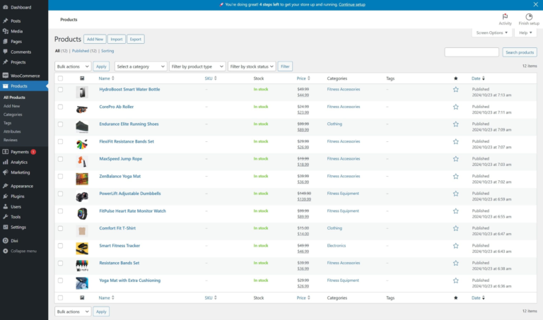Click the WooCommerce icon in the sidebar
Screen dimensions: 543x320
tap(6, 76)
